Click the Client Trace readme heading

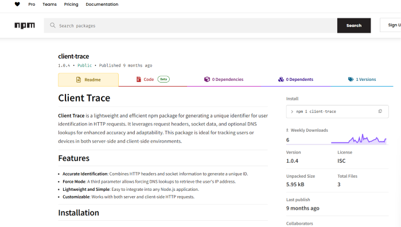click(84, 98)
